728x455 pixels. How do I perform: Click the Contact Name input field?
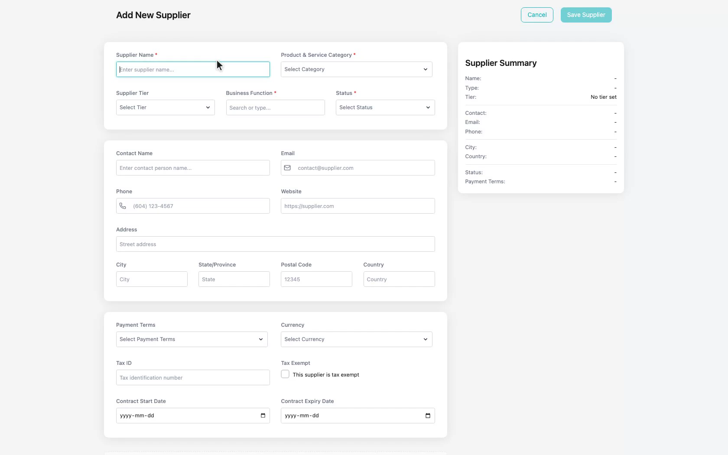193,168
